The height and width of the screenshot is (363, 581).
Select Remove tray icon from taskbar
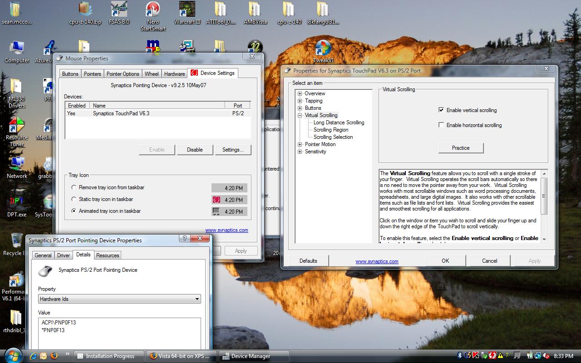pos(74,187)
